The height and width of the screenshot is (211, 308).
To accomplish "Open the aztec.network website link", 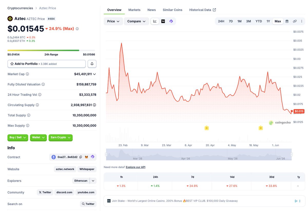I will pos(65,169).
